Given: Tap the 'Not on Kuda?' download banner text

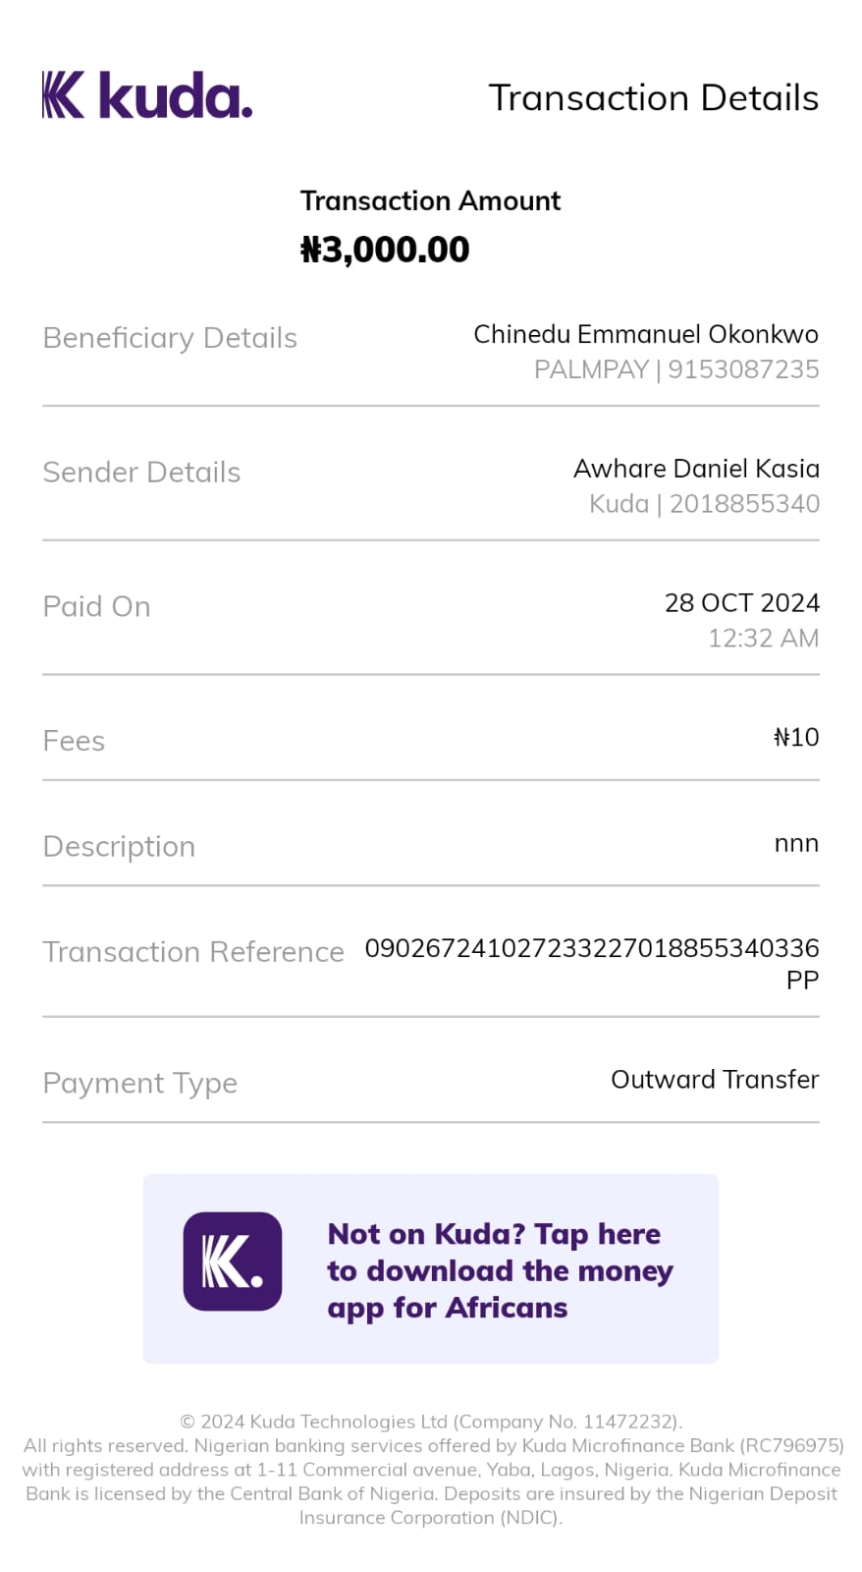Looking at the screenshot, I should click(x=500, y=1270).
